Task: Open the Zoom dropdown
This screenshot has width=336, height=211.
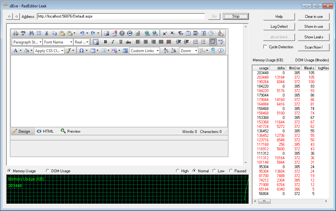Action: coord(188,51)
